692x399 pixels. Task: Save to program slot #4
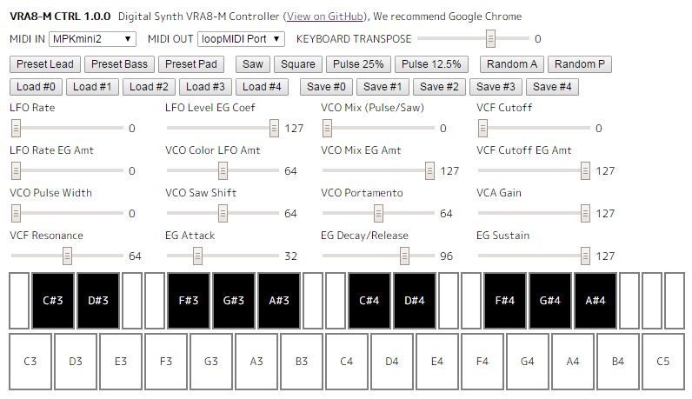(551, 86)
